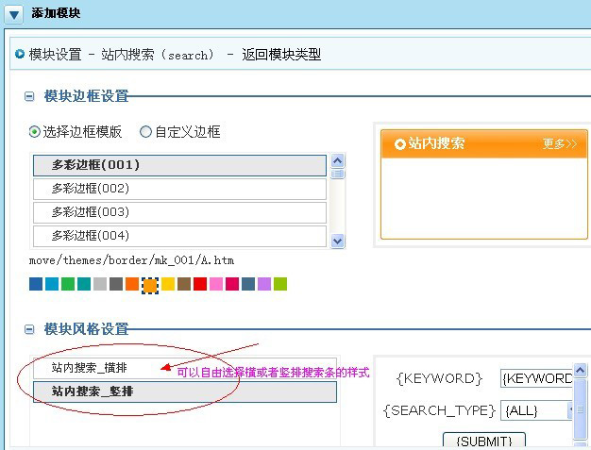The width and height of the screenshot is (591, 450).
Task: Select the 站内搜索_横排 style
Action: 185,368
